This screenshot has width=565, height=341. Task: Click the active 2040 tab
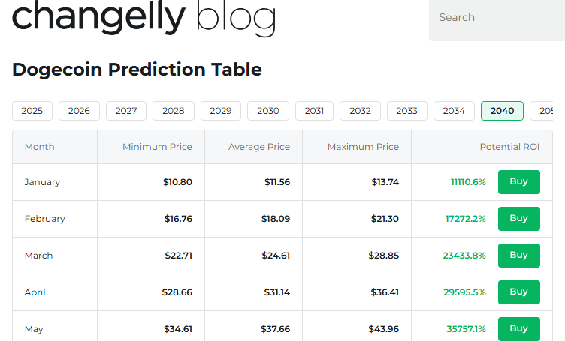(502, 111)
